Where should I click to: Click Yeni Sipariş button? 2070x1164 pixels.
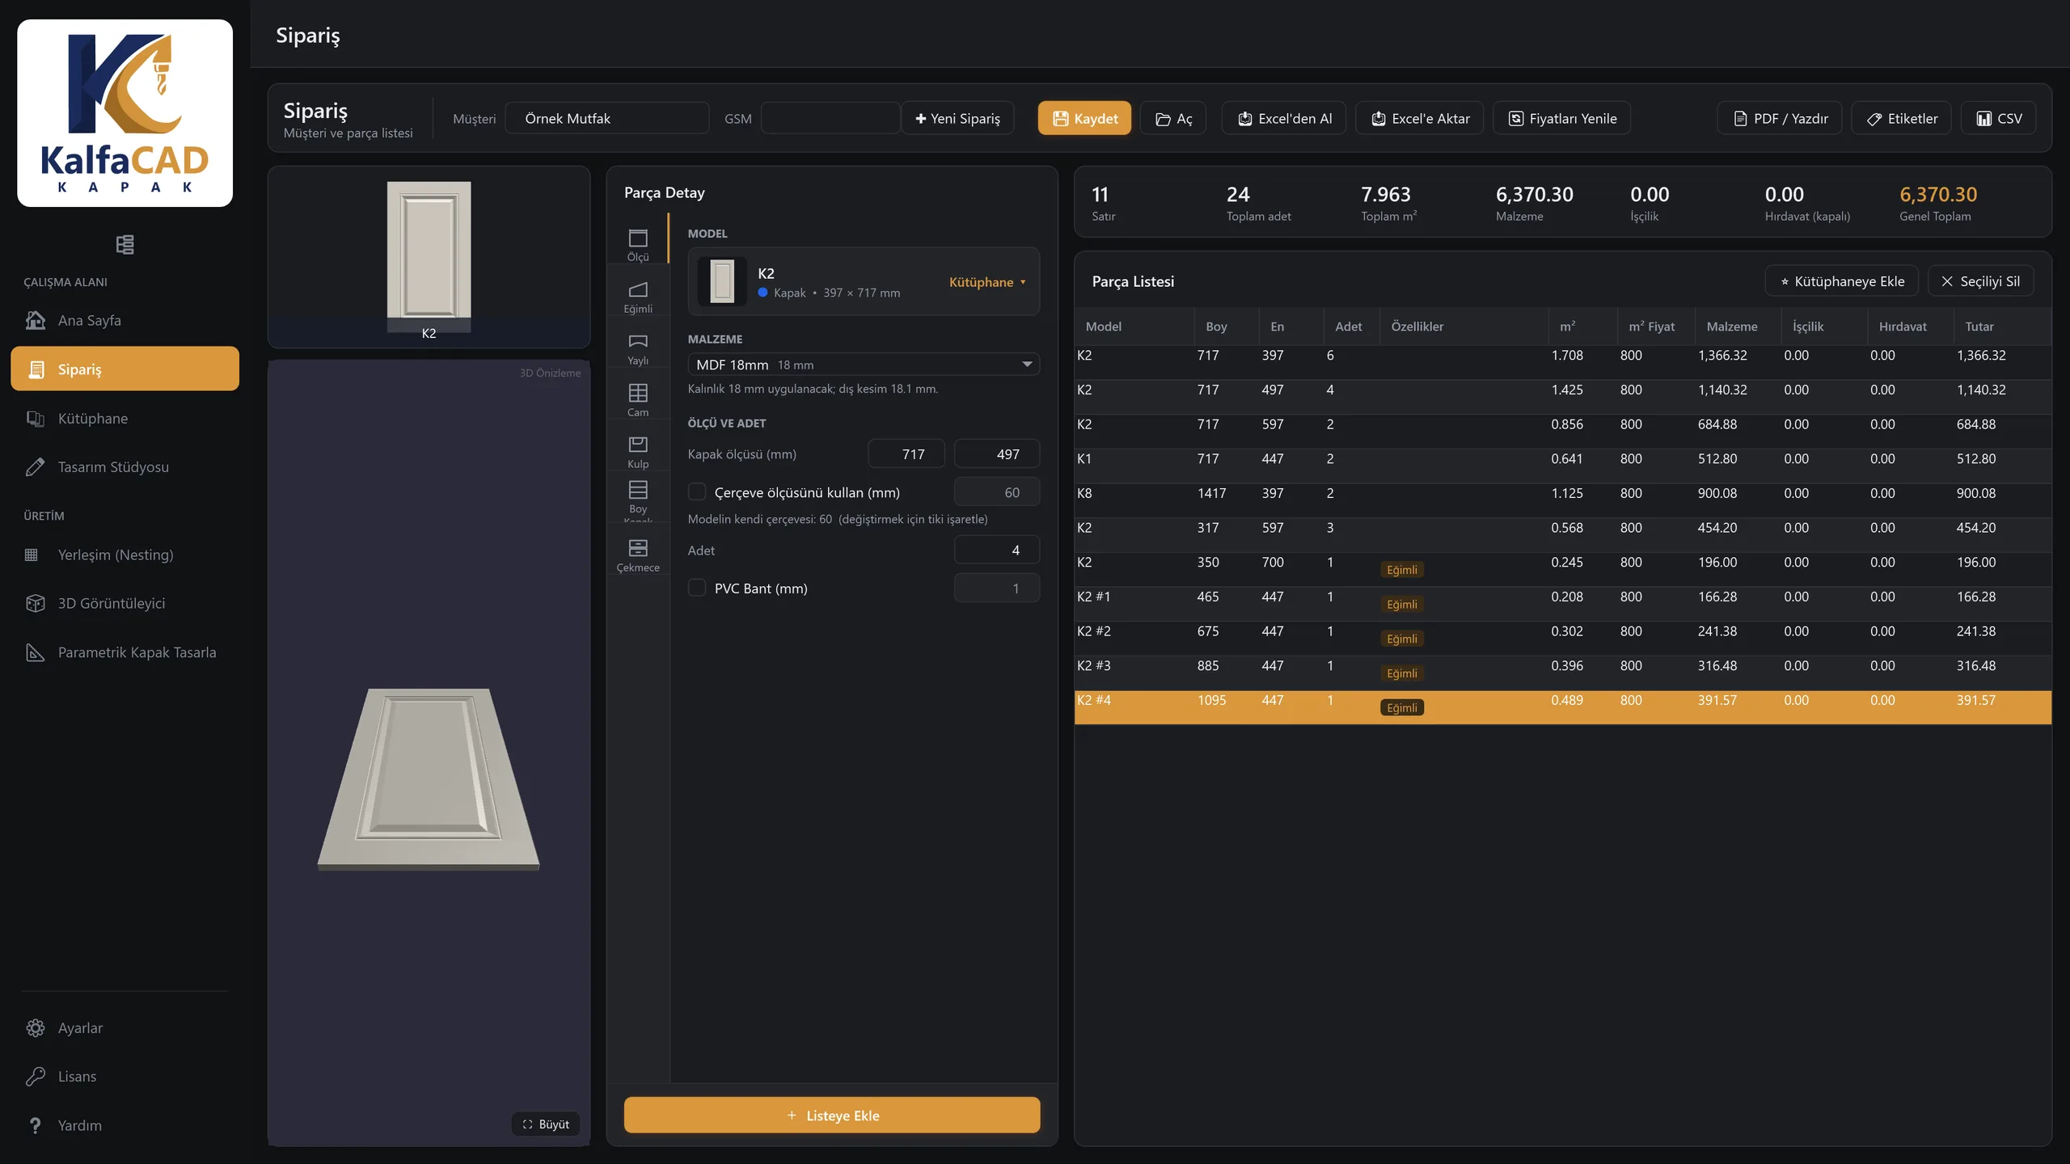pos(957,118)
